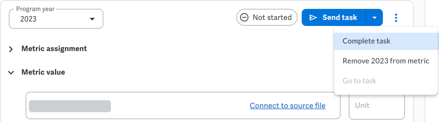Open the Connect to source file link
Screen dimensions: 439x122
click(287, 106)
